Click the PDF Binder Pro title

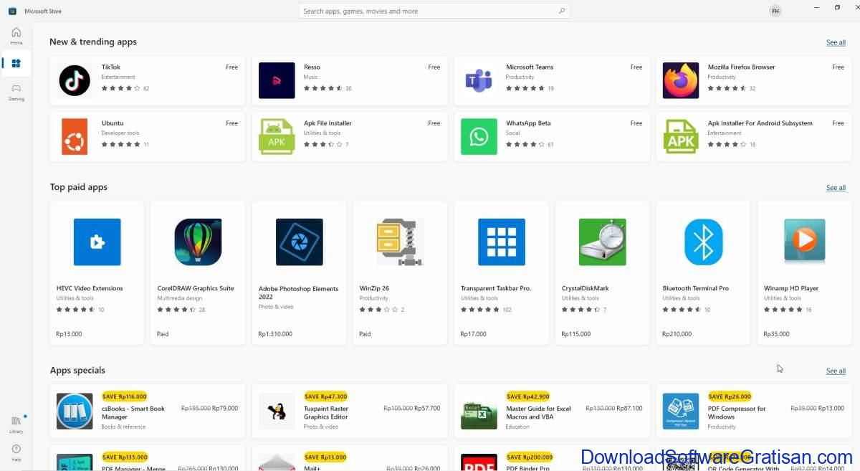[527, 468]
